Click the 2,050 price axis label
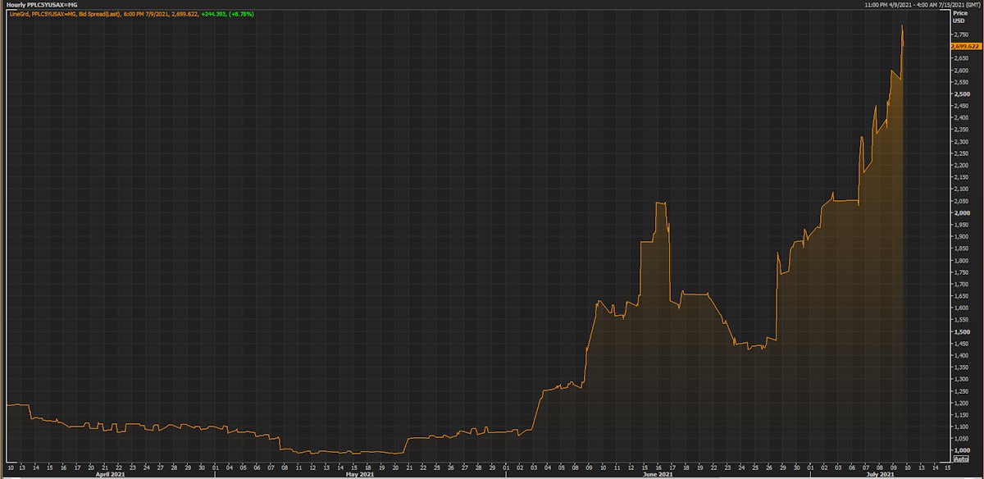The height and width of the screenshot is (479, 984). pyautogui.click(x=959, y=202)
